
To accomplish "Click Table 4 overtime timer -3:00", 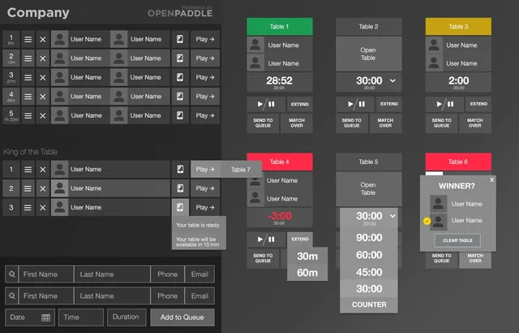I will [280, 218].
